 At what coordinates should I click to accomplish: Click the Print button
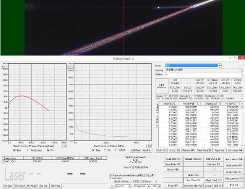coord(173,186)
